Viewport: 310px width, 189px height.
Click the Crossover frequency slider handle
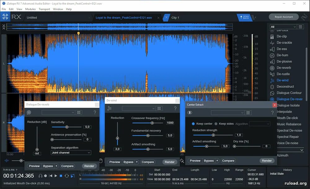pyautogui.click(x=152, y=123)
